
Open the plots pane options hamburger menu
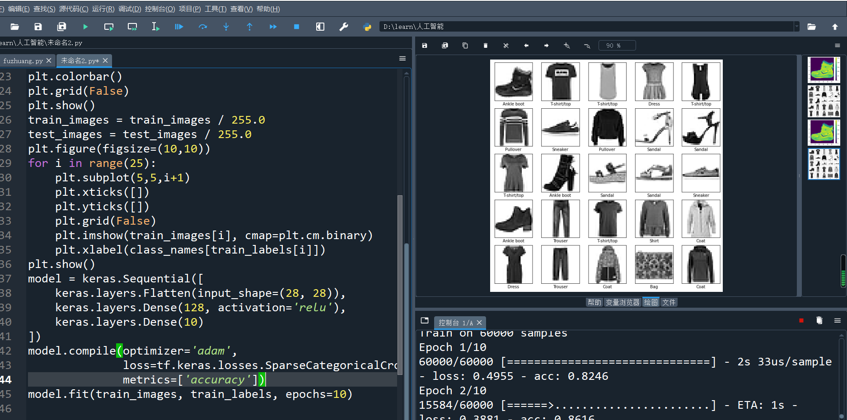(x=837, y=46)
